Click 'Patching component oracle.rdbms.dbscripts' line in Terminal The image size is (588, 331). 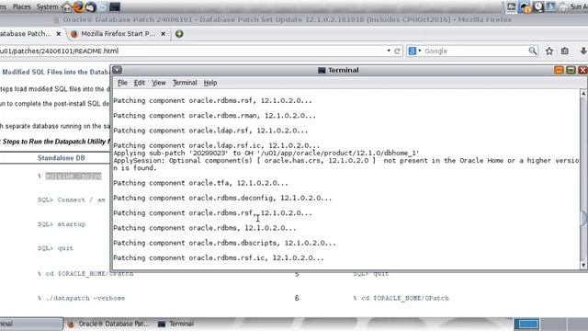click(224, 243)
